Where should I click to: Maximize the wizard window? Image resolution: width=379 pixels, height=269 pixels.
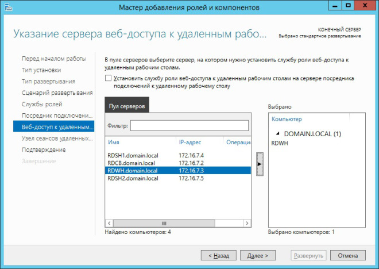click(348, 6)
